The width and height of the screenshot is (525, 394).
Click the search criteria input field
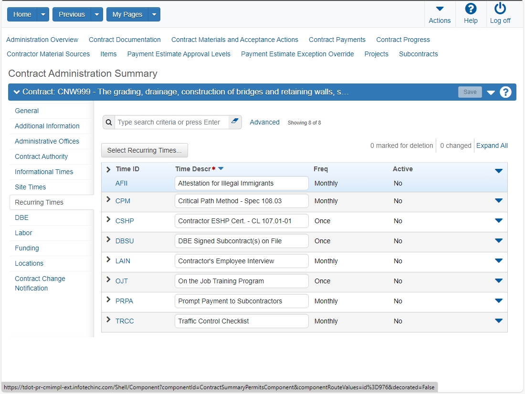coord(172,123)
